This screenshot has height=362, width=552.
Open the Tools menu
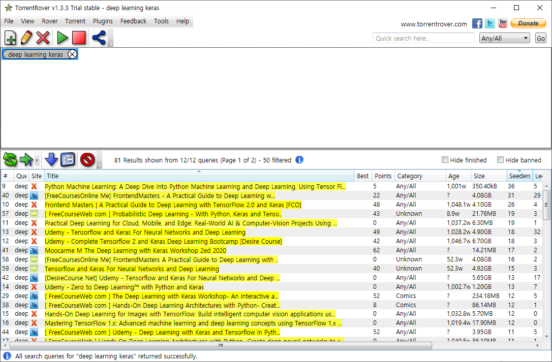tap(161, 21)
